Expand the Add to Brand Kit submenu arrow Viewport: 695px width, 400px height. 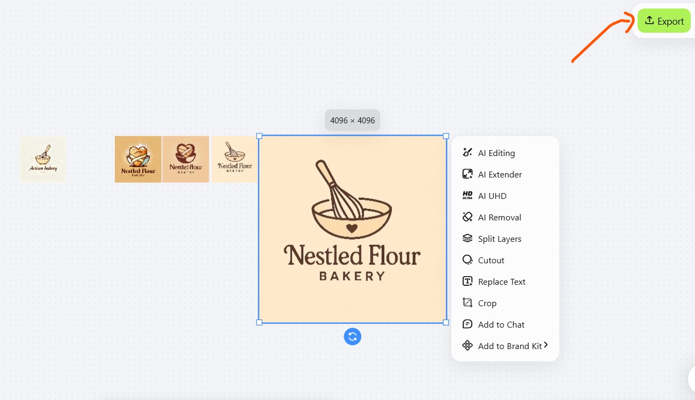tap(546, 345)
